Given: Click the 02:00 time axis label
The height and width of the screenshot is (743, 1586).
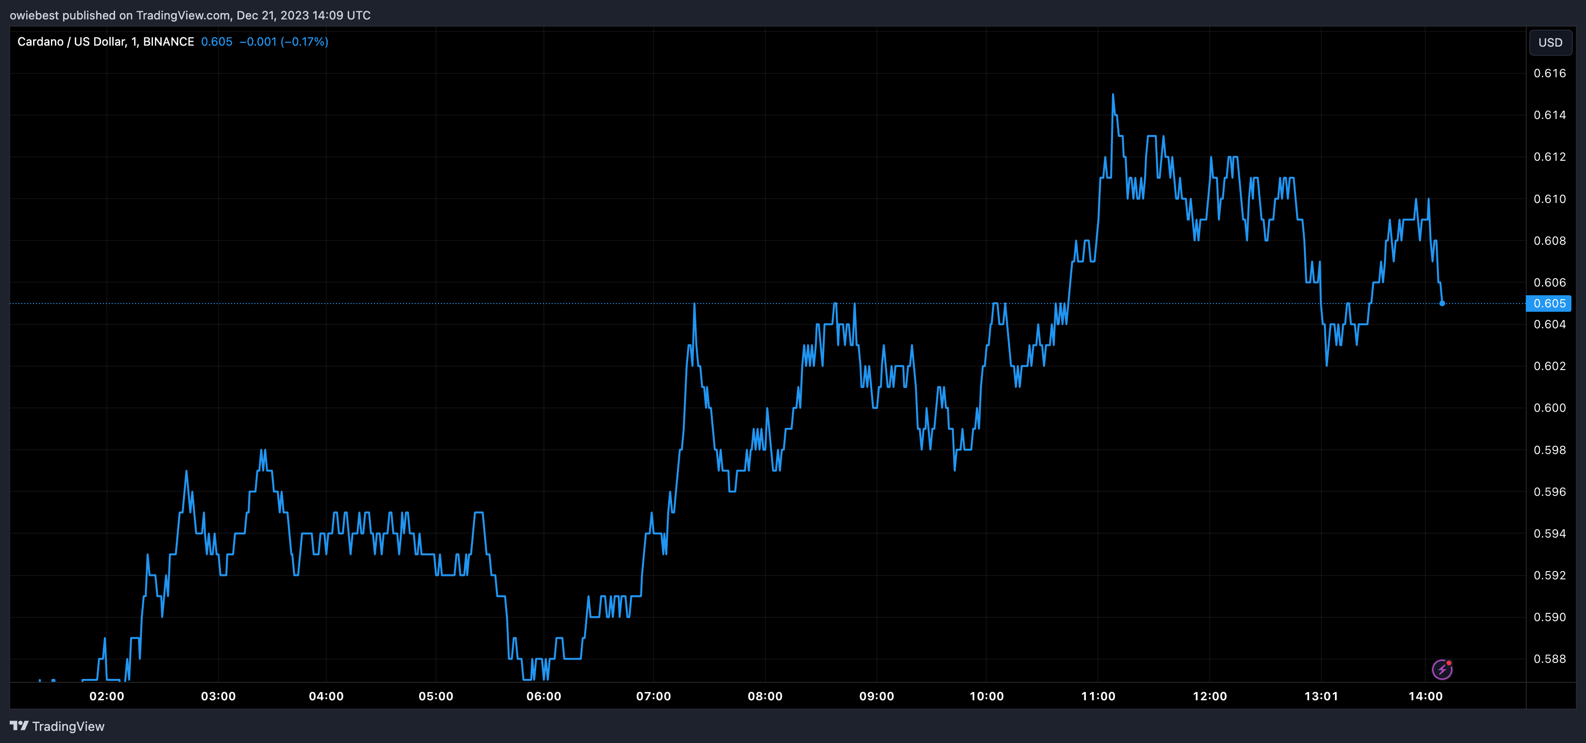Looking at the screenshot, I should (x=106, y=696).
